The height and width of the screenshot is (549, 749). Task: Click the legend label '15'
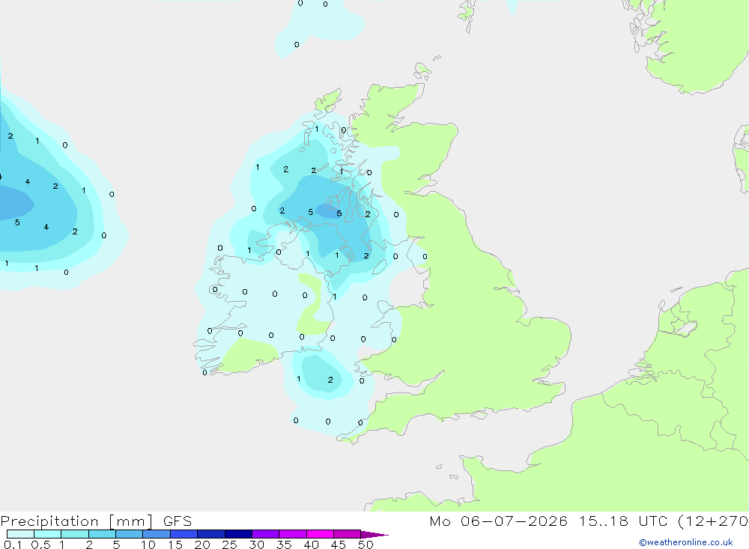coord(175,545)
